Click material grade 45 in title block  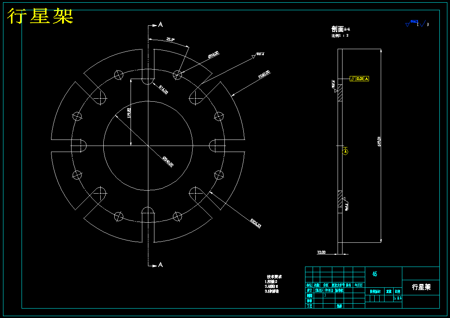(375, 274)
